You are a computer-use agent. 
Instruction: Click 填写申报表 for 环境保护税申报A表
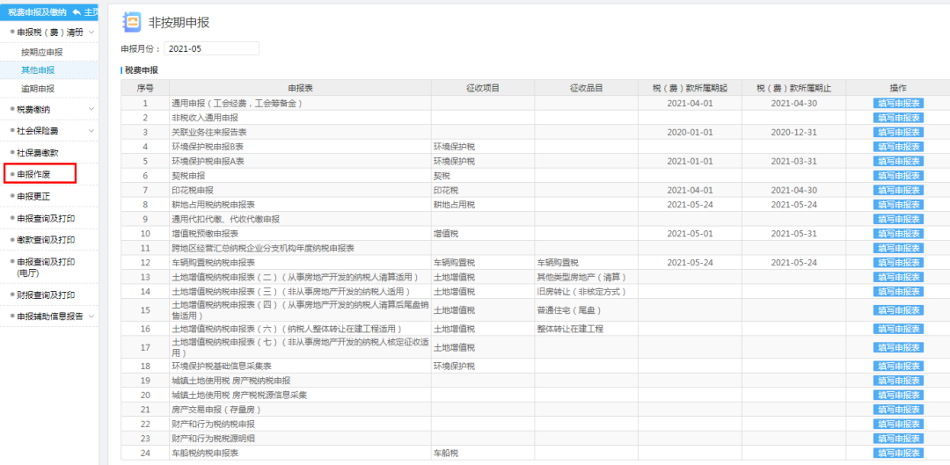tap(898, 161)
